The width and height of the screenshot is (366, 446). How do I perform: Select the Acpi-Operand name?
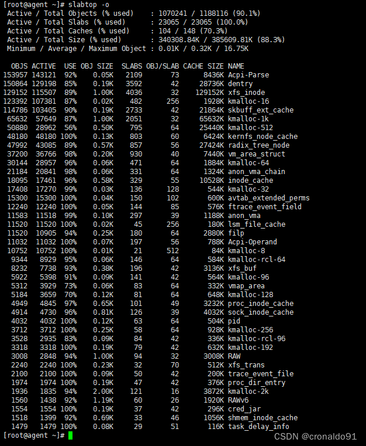pos(252,243)
